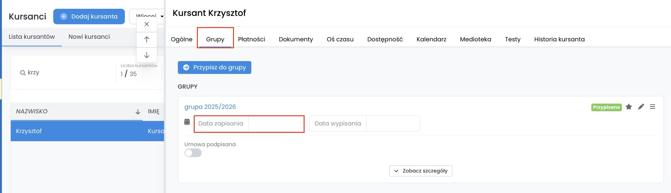Switch to the Płatności tab
This screenshot has height=193, width=671.
pyautogui.click(x=251, y=39)
